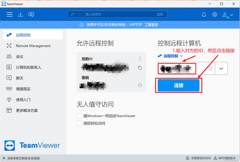Screen dimensions: 240x162
Task: Click the download icon in header
Action: point(20,14)
